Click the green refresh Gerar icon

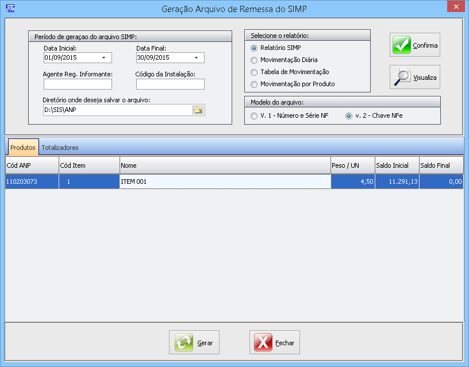click(x=185, y=343)
